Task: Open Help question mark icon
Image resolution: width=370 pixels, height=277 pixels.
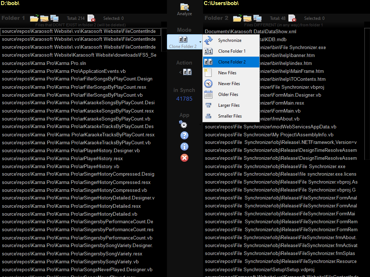Action: [x=184, y=136]
